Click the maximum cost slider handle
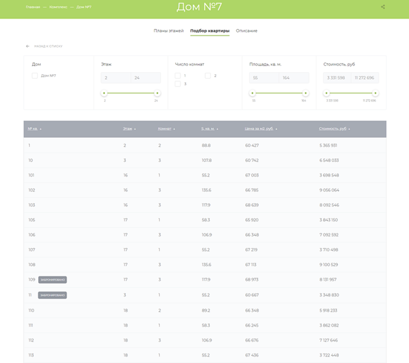 pyautogui.click(x=375, y=93)
